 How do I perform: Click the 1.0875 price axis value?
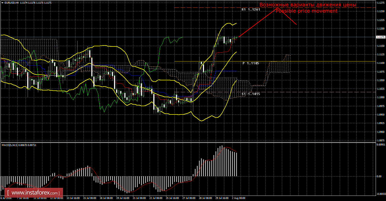381,141
